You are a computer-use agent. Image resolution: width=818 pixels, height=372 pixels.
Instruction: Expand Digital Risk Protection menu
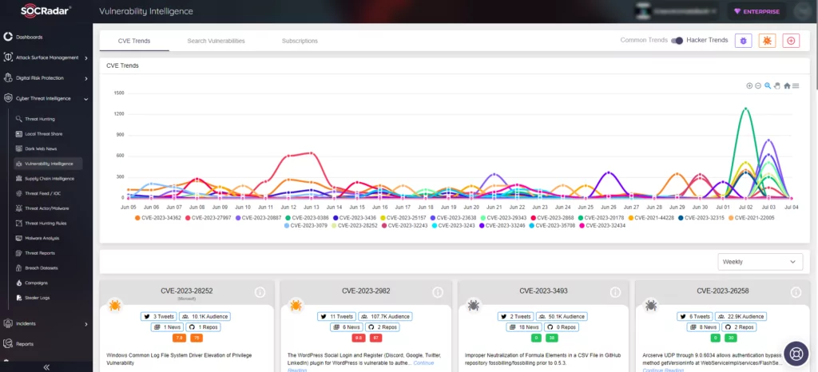46,78
